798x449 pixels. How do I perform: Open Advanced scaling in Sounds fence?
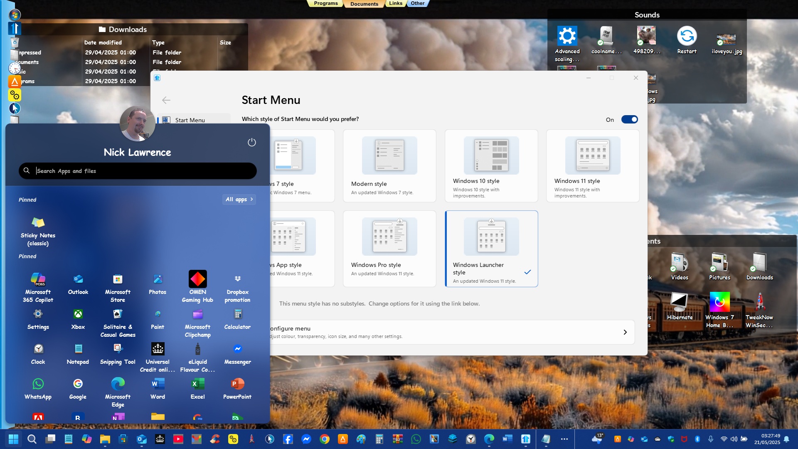(567, 44)
